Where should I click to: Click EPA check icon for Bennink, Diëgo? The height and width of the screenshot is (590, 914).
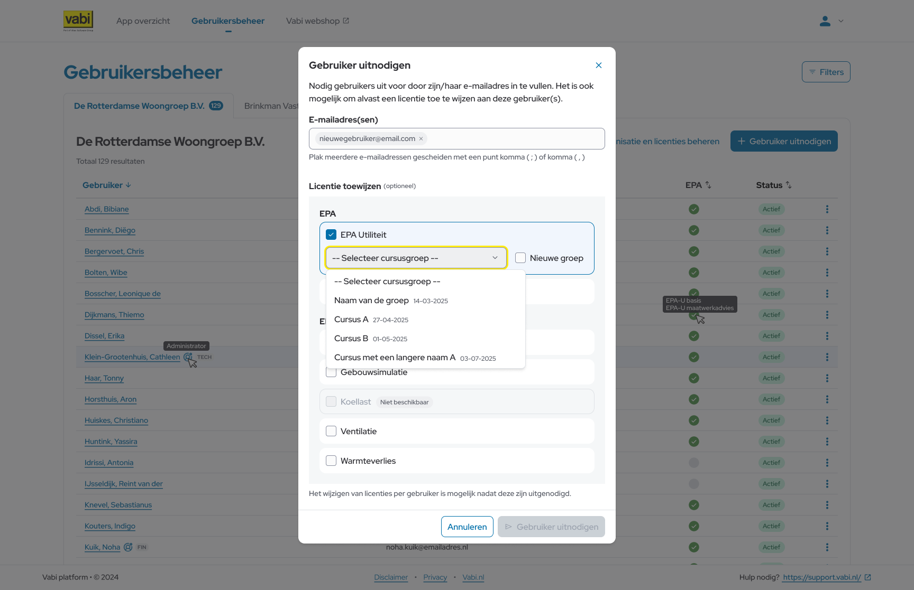click(x=694, y=230)
